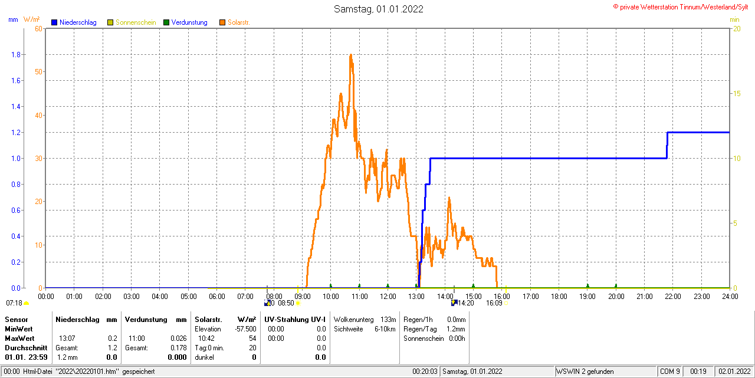Click the sun icon beside 16:09
Viewport: 755px width, 378px height.
[506, 303]
